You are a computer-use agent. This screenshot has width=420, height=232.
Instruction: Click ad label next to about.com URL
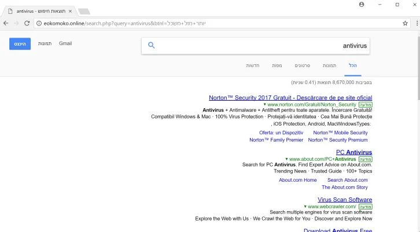tap(366, 159)
